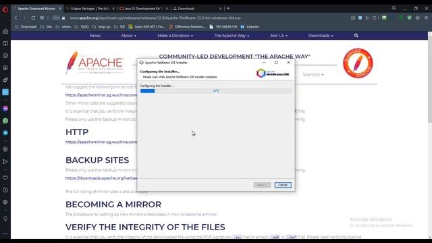432x243 pixels.
Task: Open sidebar setup three dots menu
Action: pyautogui.click(x=5, y=234)
